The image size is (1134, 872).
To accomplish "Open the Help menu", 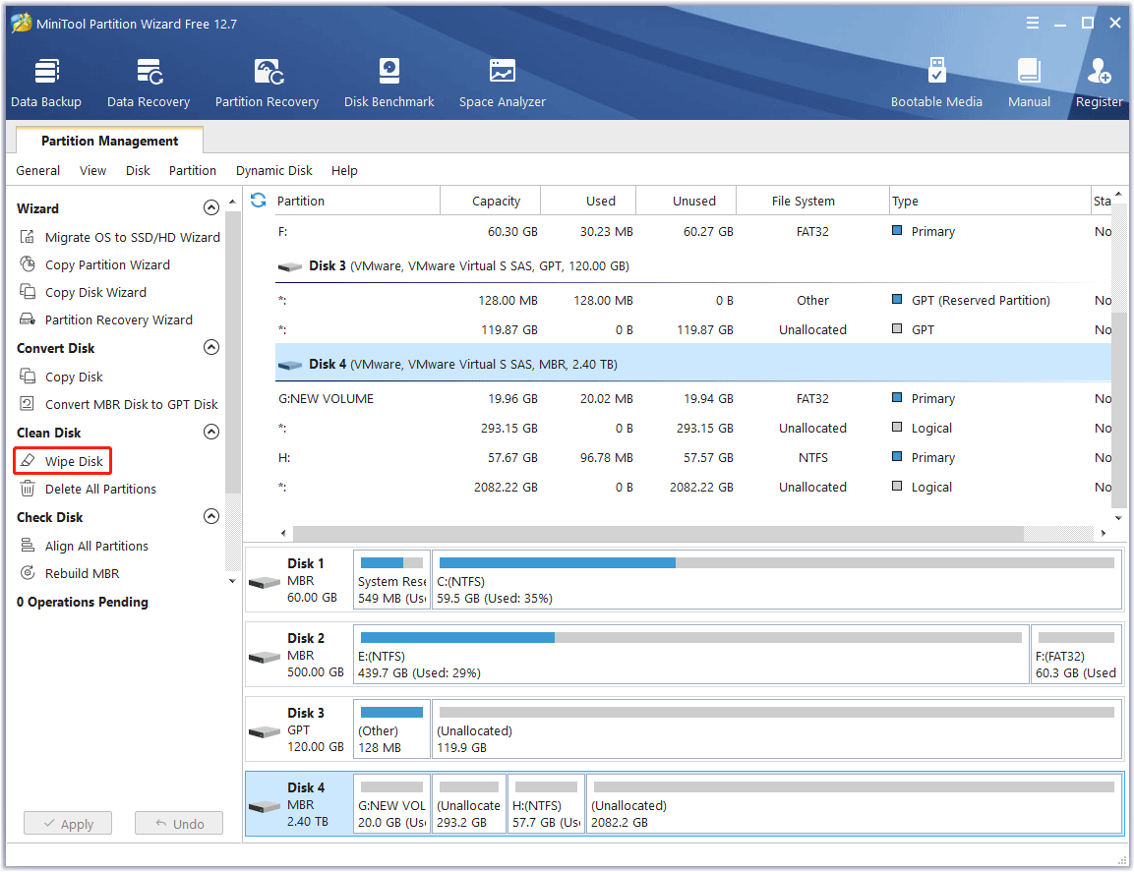I will point(344,171).
